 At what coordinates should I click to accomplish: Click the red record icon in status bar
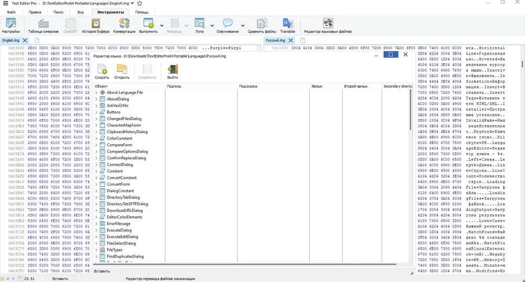coord(8,279)
